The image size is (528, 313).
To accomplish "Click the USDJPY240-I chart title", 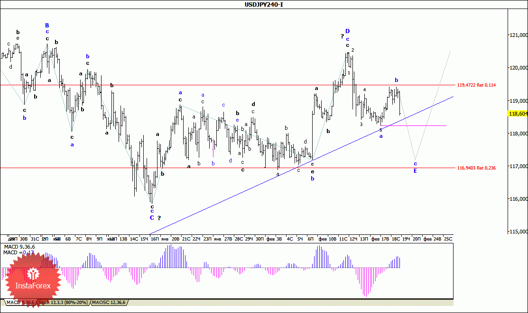I will [x=264, y=5].
